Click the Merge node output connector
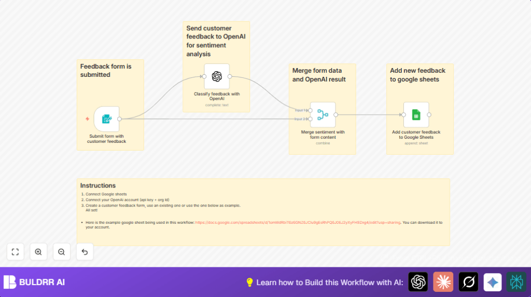Image resolution: width=531 pixels, height=297 pixels. (336, 115)
